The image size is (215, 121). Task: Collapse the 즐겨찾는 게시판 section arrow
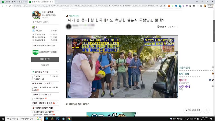pyautogui.click(x=57, y=72)
